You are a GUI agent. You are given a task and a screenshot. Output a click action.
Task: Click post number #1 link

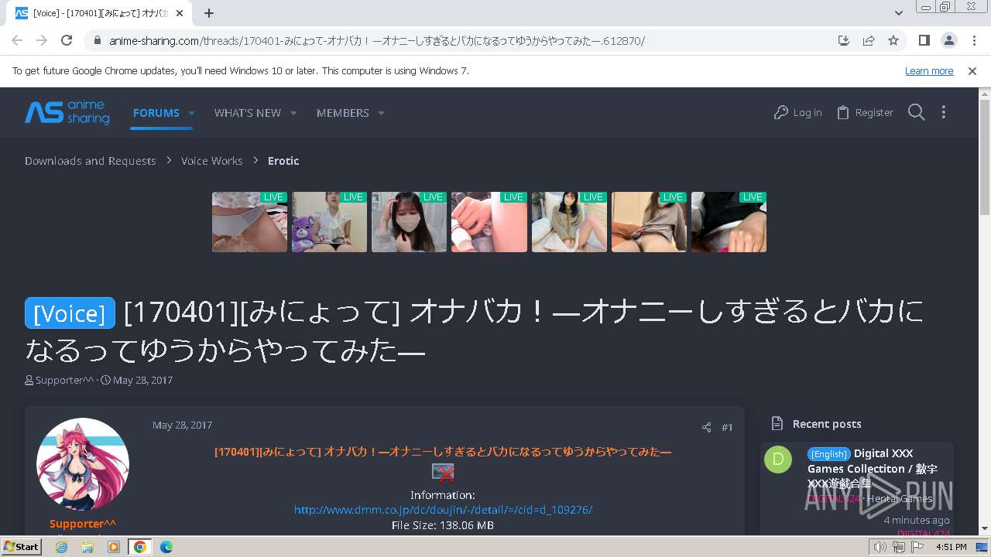pos(727,427)
